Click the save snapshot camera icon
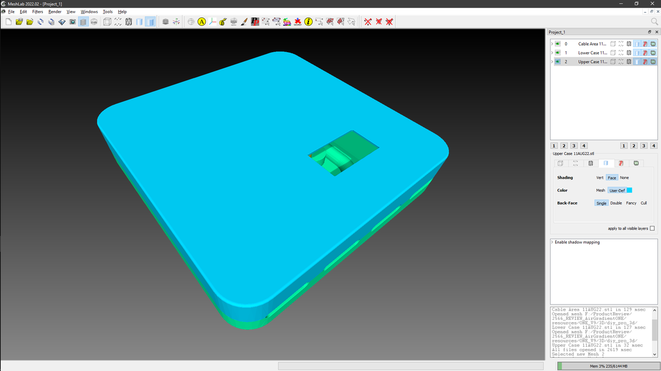The width and height of the screenshot is (661, 371). tap(72, 22)
